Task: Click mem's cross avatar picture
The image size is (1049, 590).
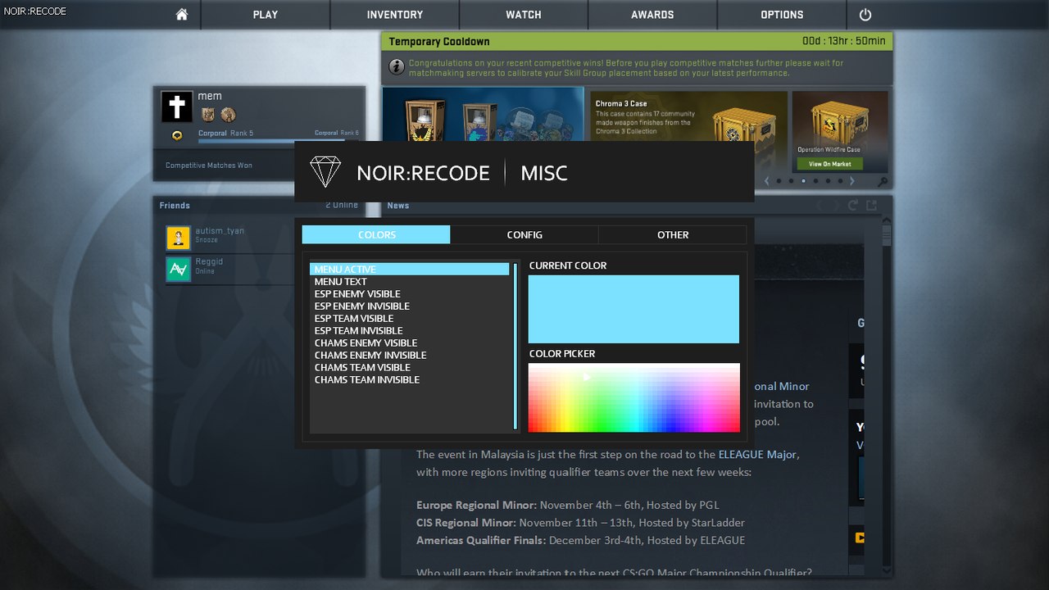Action: (x=177, y=107)
